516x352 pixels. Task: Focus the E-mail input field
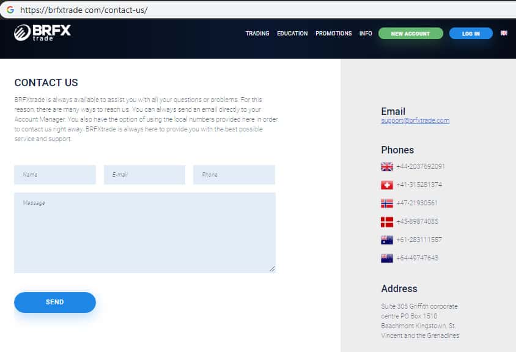click(x=144, y=175)
